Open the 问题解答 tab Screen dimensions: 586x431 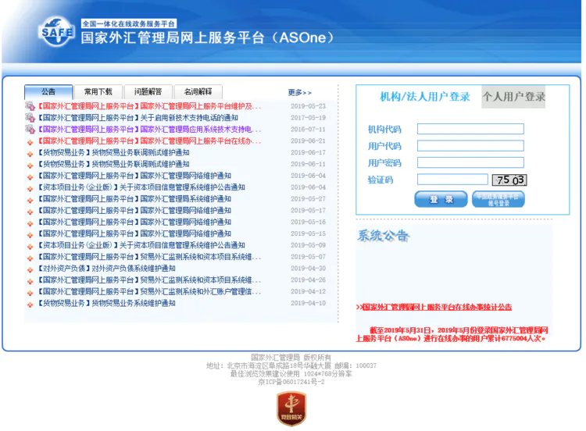click(x=148, y=92)
